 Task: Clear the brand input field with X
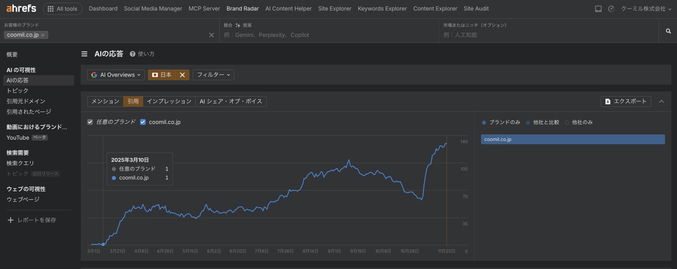click(211, 35)
